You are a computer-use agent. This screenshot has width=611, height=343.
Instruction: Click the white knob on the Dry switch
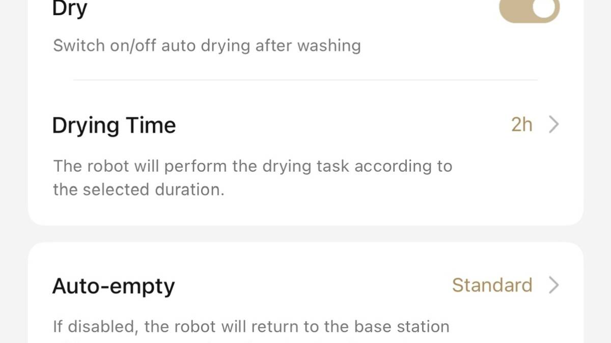coord(544,8)
